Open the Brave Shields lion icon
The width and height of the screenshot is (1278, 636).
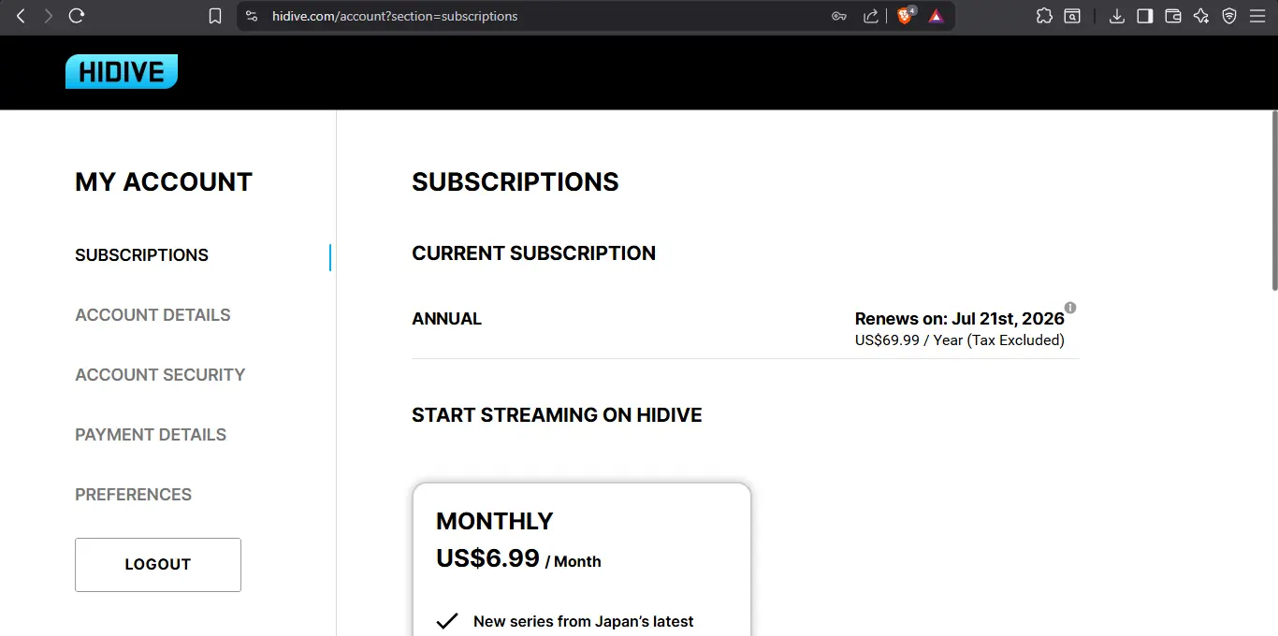pos(906,16)
